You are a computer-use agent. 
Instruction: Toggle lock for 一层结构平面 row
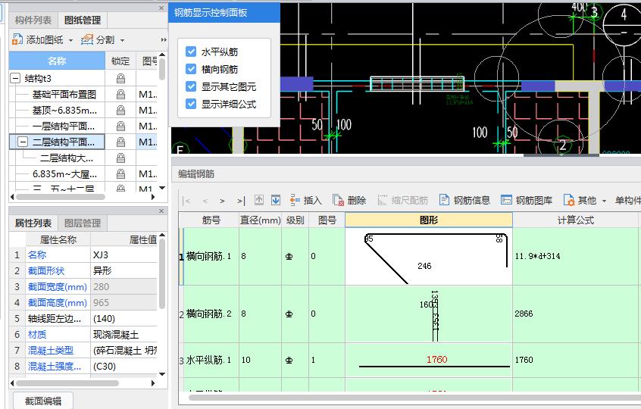120,126
